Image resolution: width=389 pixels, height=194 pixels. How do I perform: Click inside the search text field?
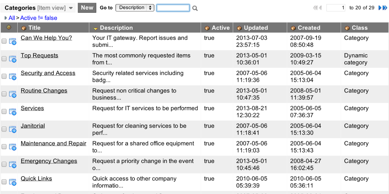[x=173, y=8]
